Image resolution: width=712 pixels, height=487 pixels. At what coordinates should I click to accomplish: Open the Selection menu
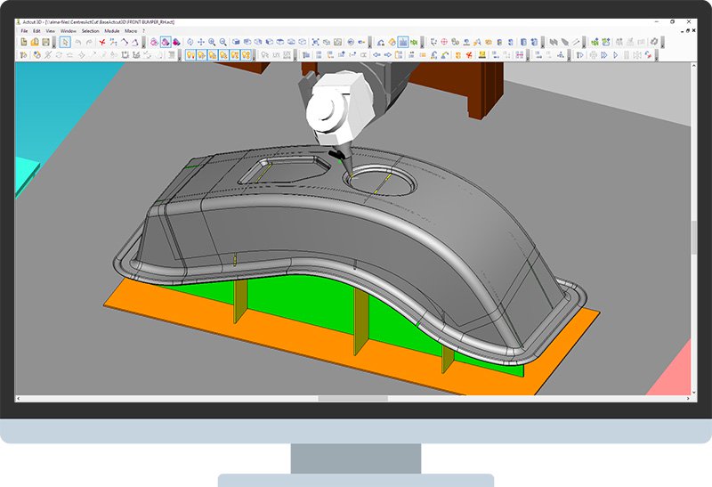90,31
